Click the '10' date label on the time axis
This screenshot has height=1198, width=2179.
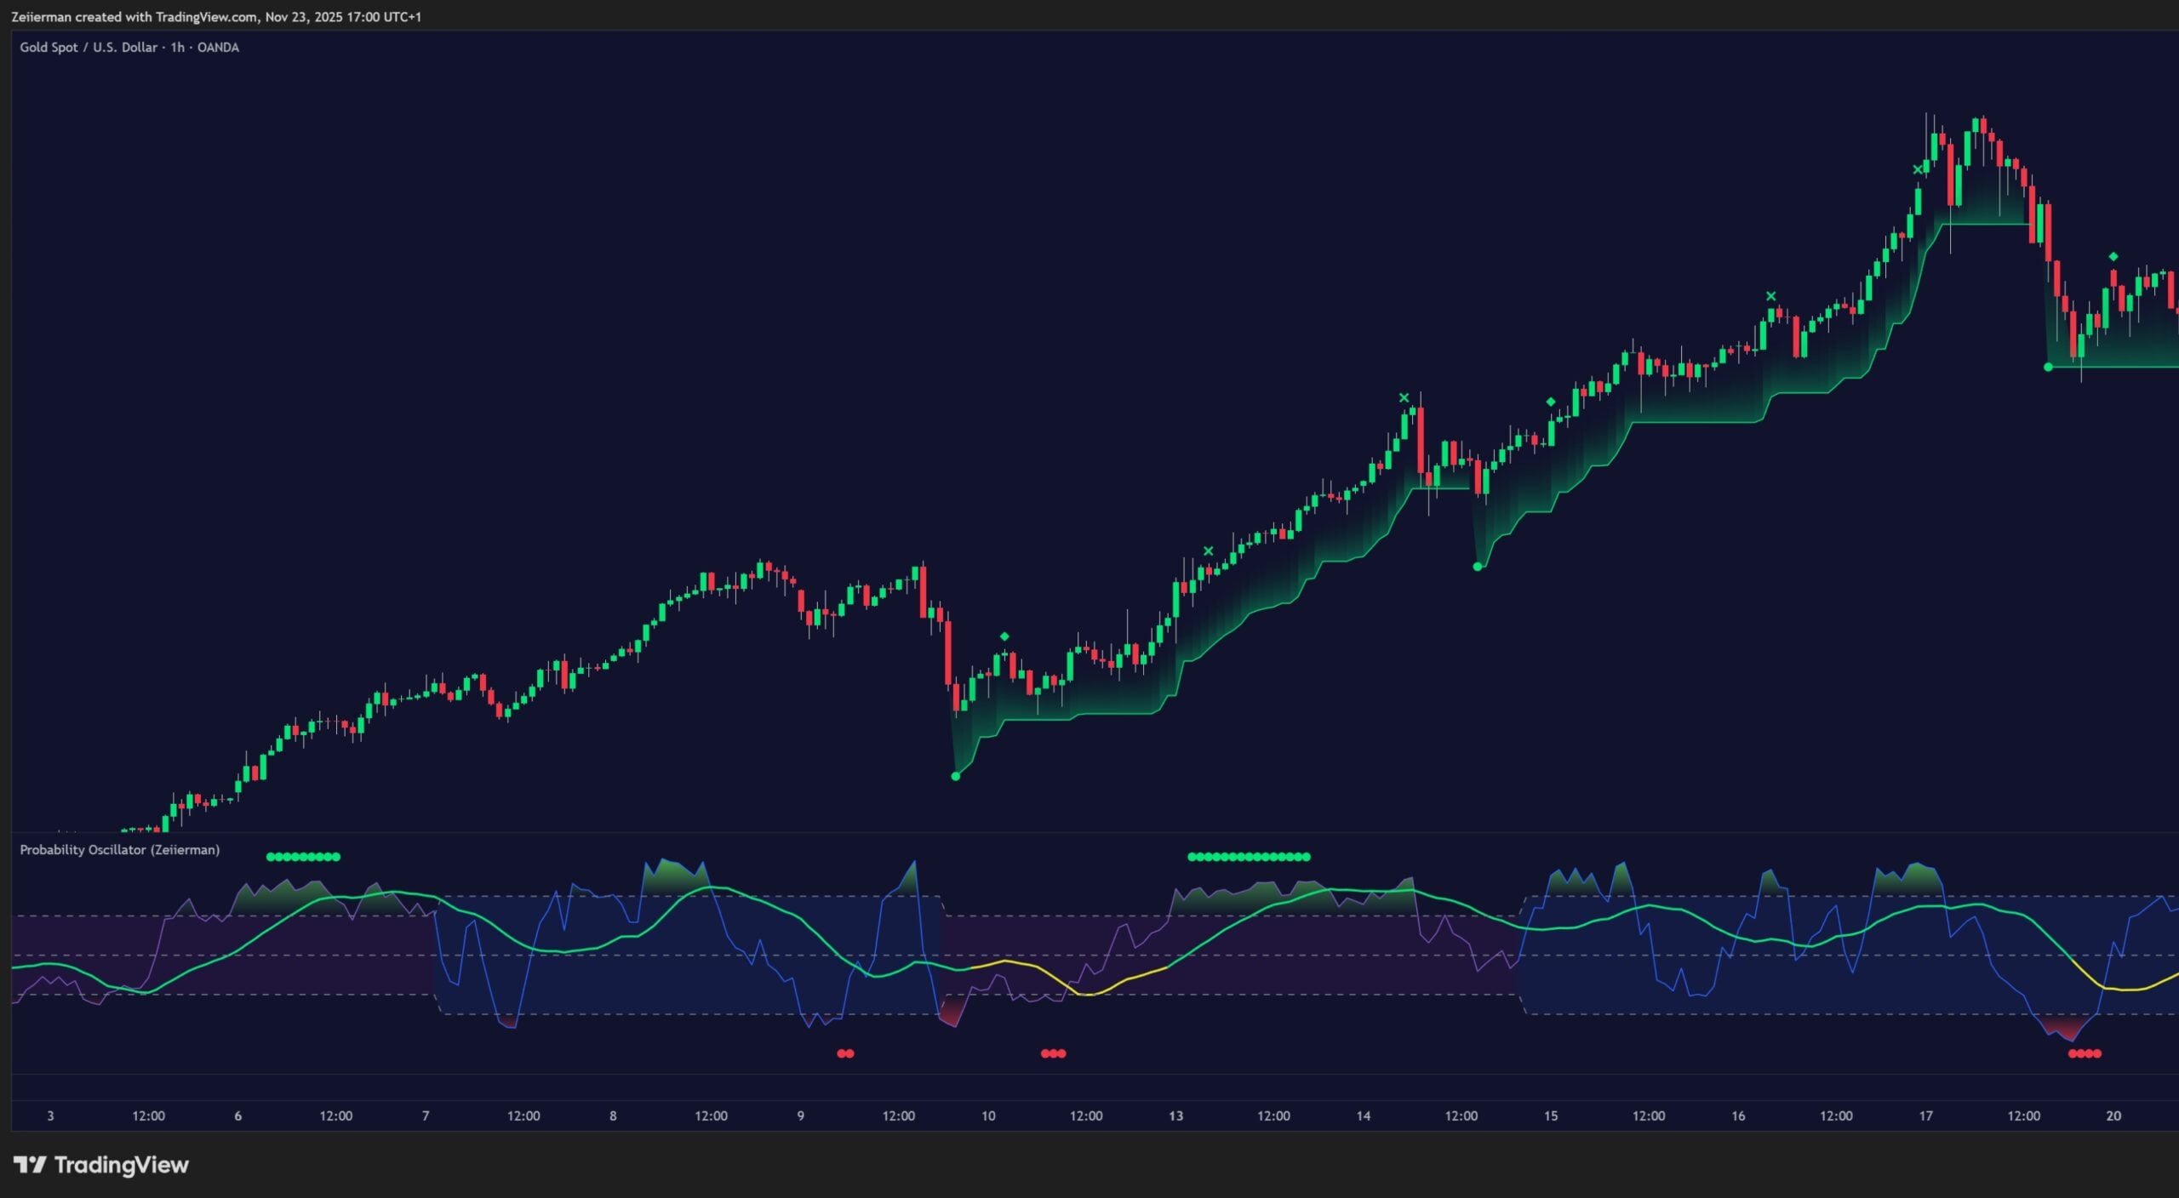tap(988, 1115)
